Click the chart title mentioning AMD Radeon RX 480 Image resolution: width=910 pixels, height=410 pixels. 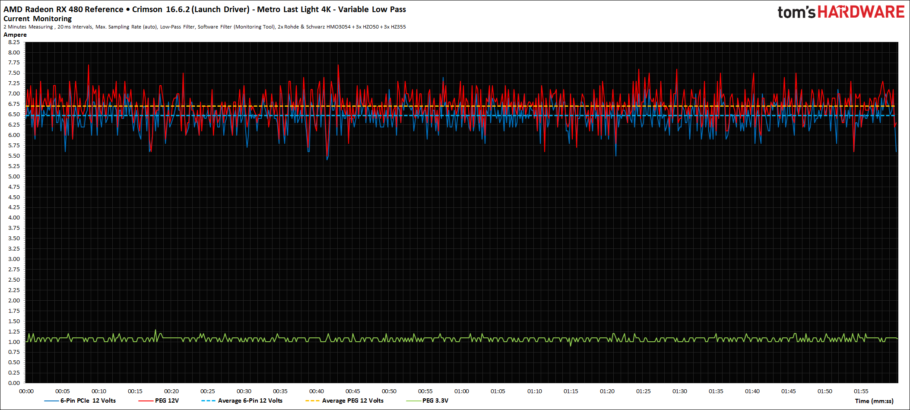205,9
